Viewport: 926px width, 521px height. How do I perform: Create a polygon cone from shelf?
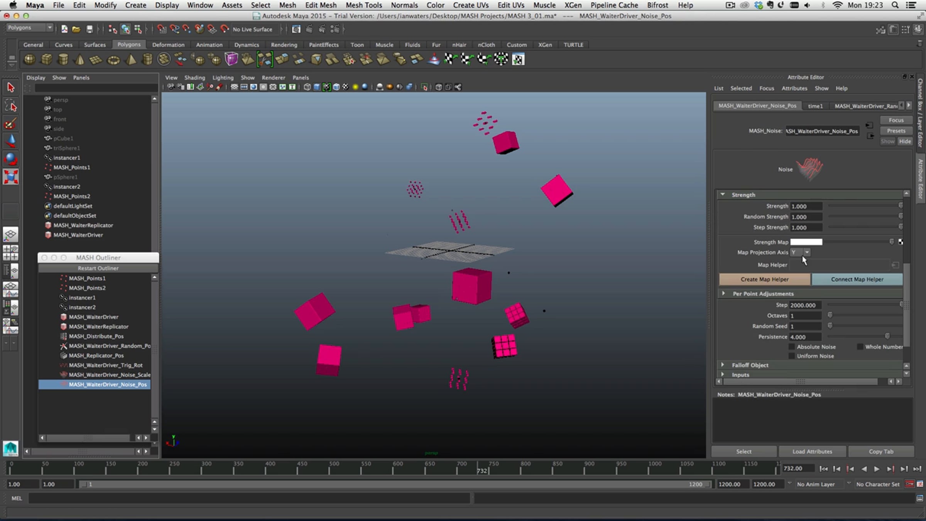[80, 59]
